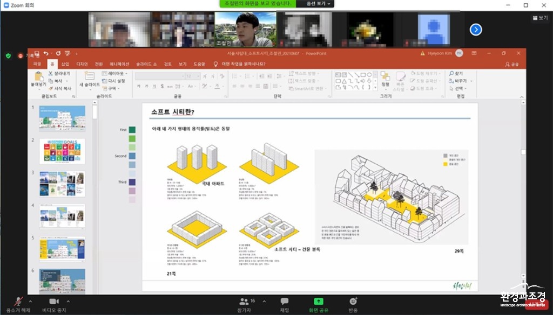Expand the shapes gallery more arrow
The width and height of the screenshot is (553, 315).
pyautogui.click(x=375, y=87)
